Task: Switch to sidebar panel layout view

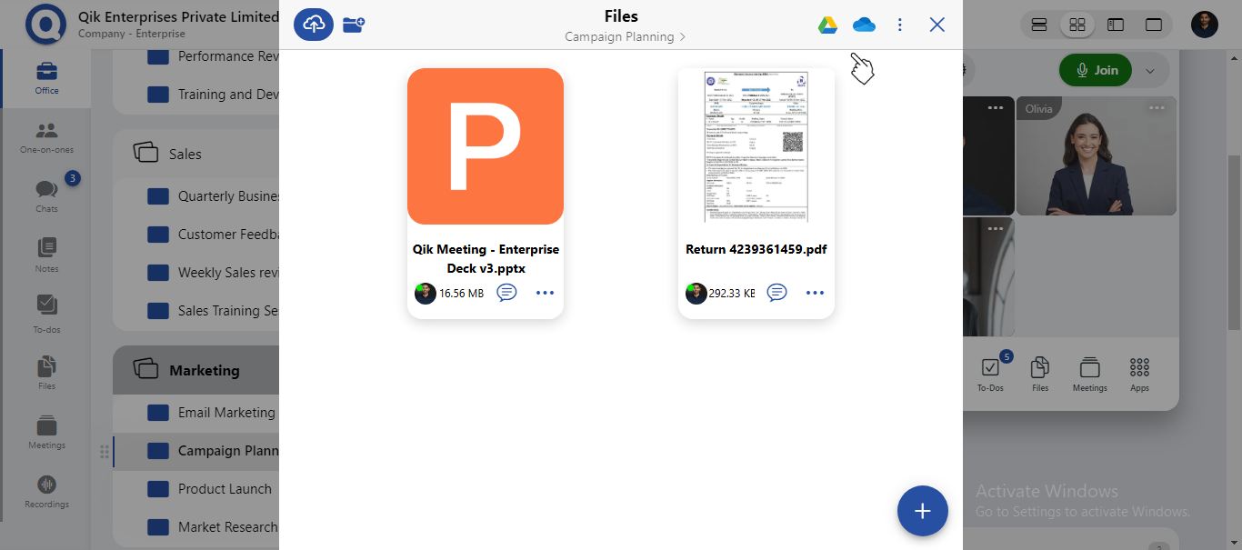Action: coord(1116,25)
